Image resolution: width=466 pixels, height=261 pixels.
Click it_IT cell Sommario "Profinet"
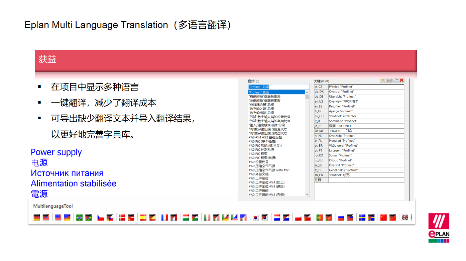pyautogui.click(x=366, y=121)
